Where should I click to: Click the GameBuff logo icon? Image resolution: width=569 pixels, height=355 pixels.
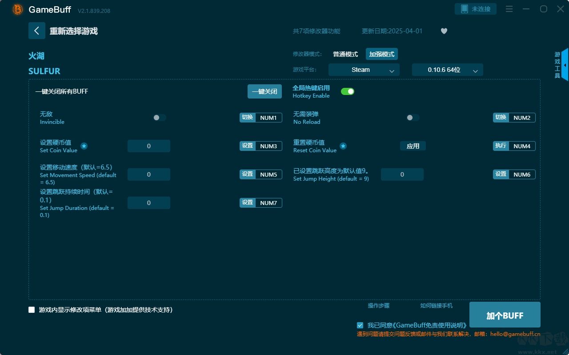18,9
